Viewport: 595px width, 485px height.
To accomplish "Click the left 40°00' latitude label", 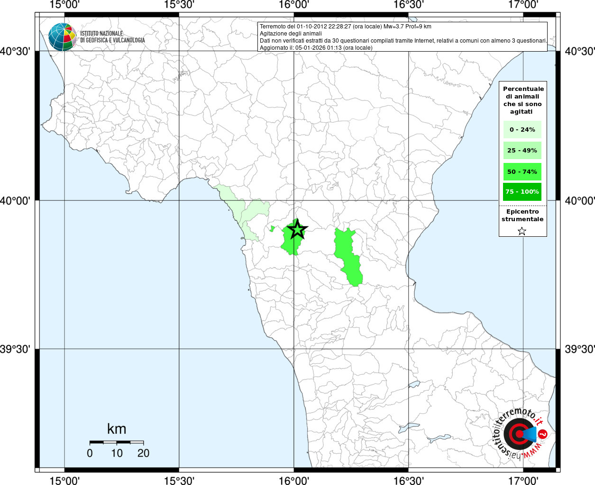I will [x=15, y=201].
